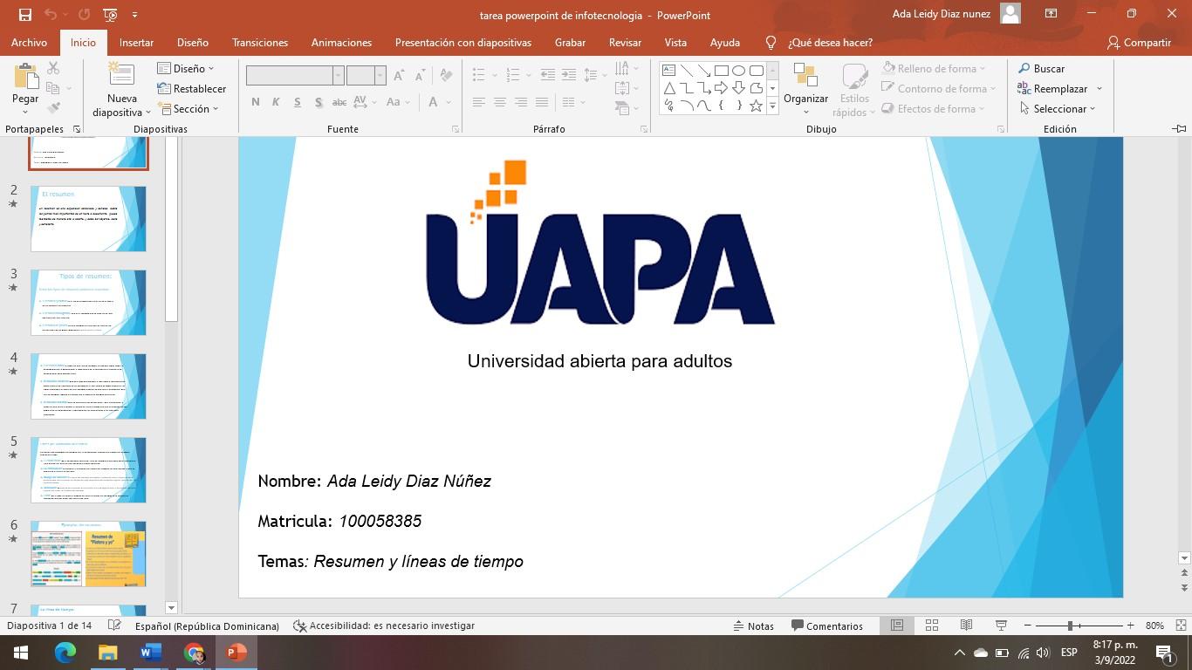1192x670 pixels.
Task: Justify the text in the Párrafo group
Action: click(541, 102)
